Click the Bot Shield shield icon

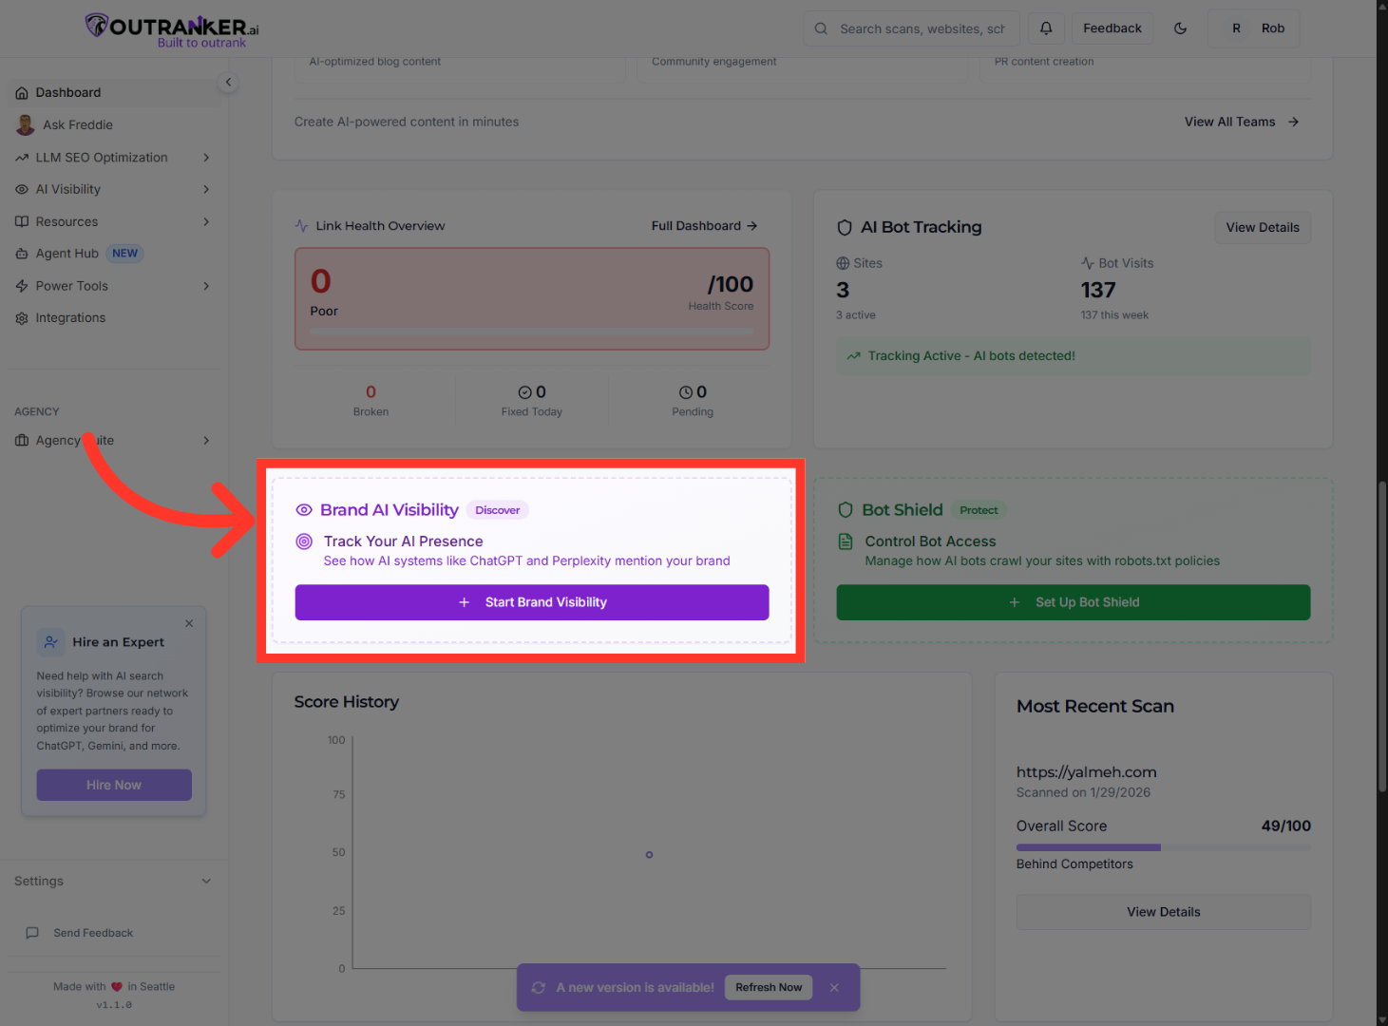[846, 509]
